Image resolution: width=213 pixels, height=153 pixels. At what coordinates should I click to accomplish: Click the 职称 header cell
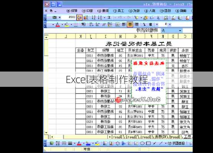(x=106, y=50)
